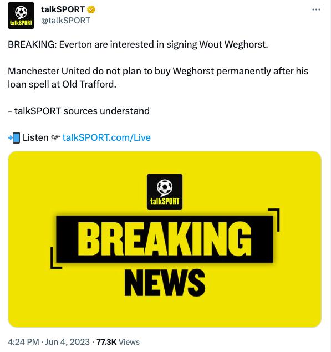
Task: Click the Everton Wout Weghorst headline sentence
Action: point(138,44)
